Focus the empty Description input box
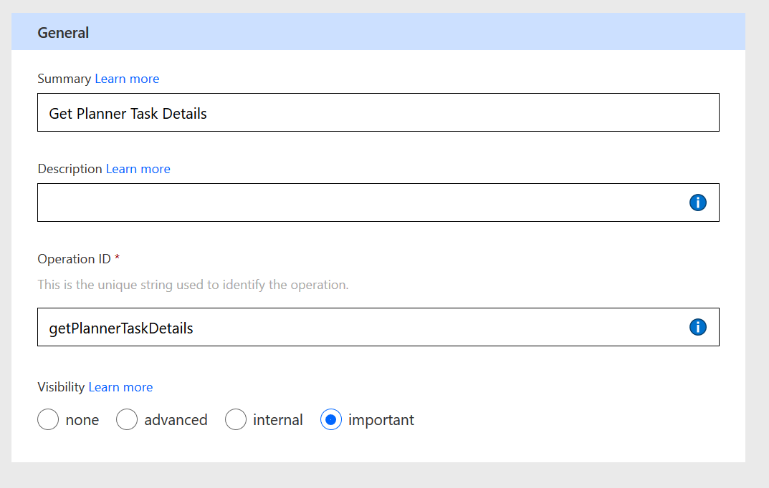 [358, 202]
